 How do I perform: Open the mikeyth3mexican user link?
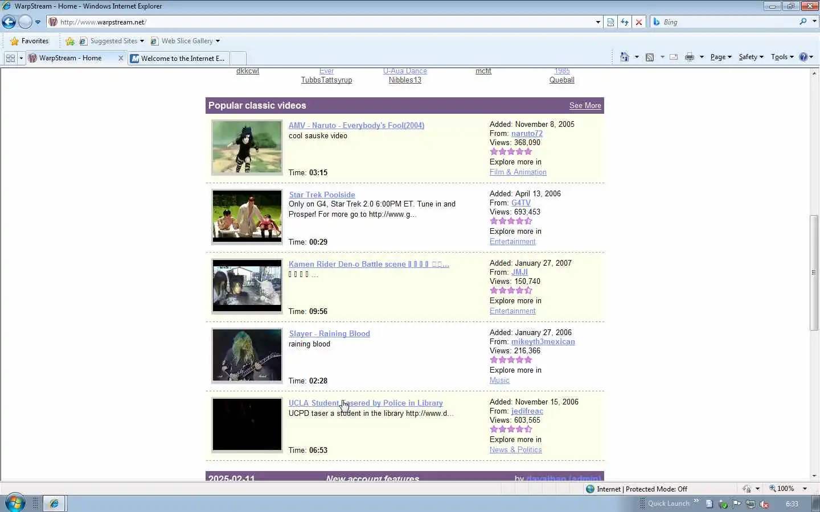coord(543,342)
